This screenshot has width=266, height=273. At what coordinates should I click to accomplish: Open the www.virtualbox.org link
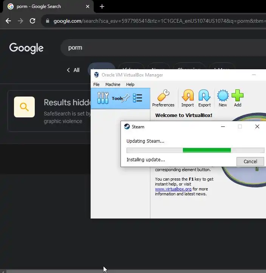click(x=173, y=189)
